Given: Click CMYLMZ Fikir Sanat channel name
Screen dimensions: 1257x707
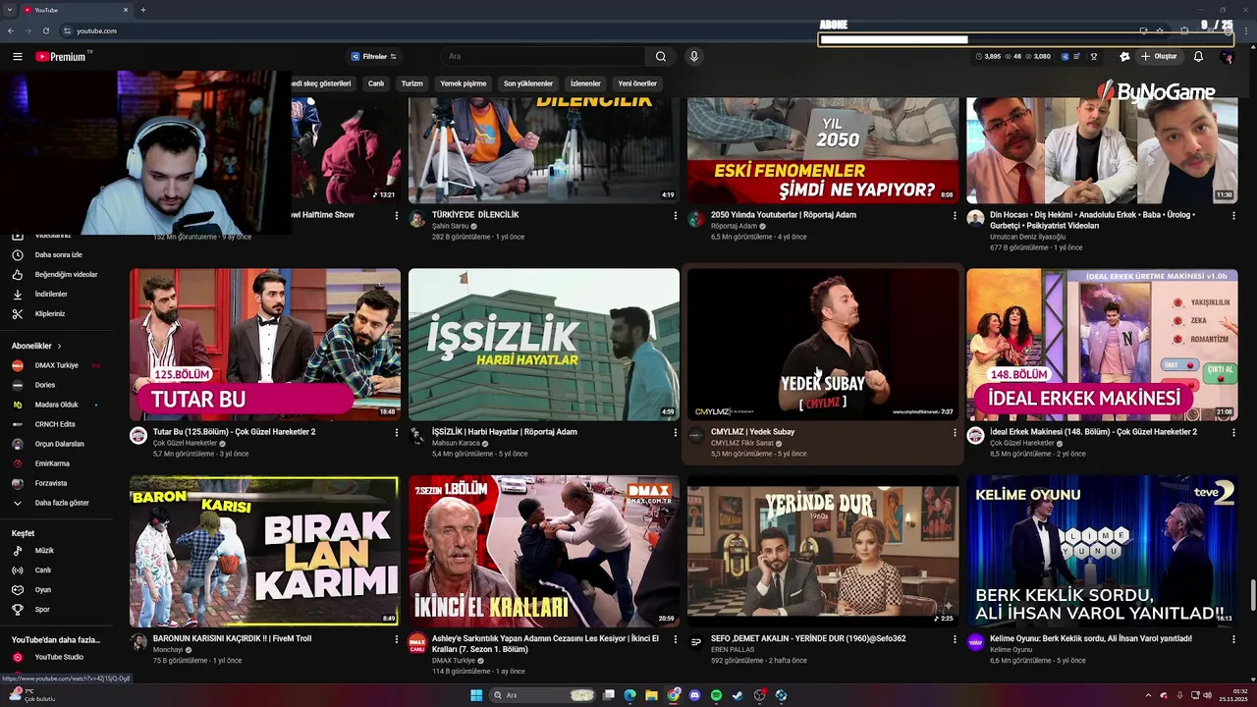Looking at the screenshot, I should 742,443.
